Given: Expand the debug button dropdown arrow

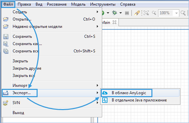Looking at the screenshot, I should tap(120, 13).
